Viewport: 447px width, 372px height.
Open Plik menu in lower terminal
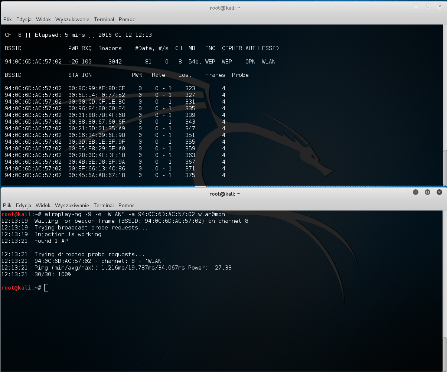(7, 205)
